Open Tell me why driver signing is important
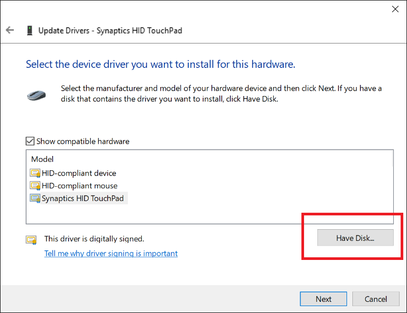The height and width of the screenshot is (313, 407). tap(111, 254)
